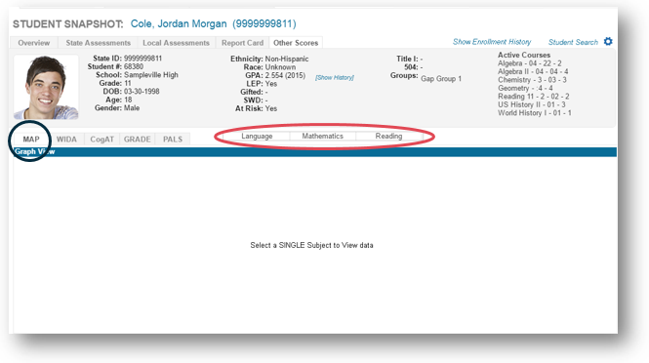Select the Reading subject
Viewport: 649px width, 363px height.
(x=388, y=136)
